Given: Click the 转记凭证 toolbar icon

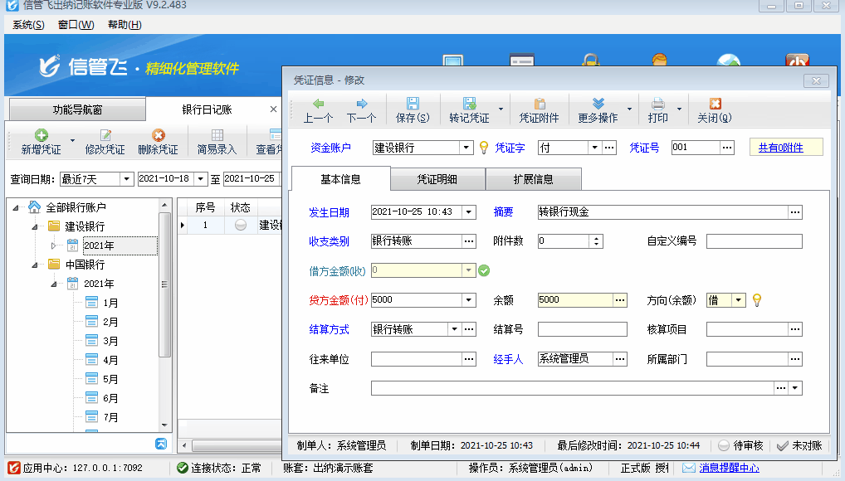Looking at the screenshot, I should 469,104.
